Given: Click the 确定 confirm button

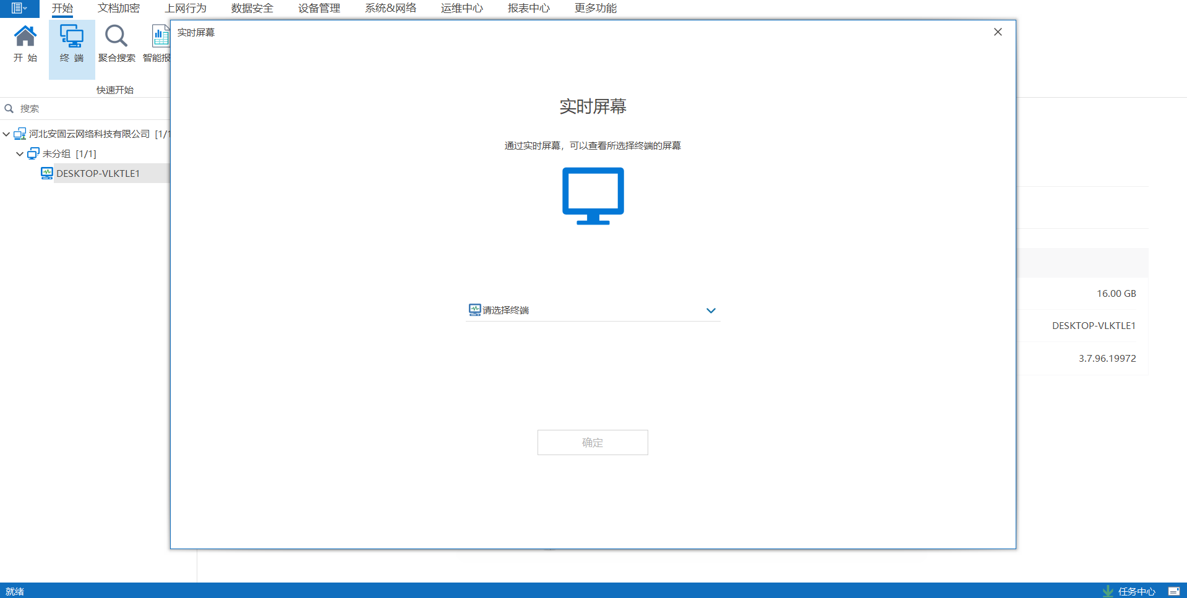Looking at the screenshot, I should (x=593, y=443).
